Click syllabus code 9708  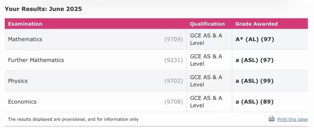pyautogui.click(x=174, y=102)
